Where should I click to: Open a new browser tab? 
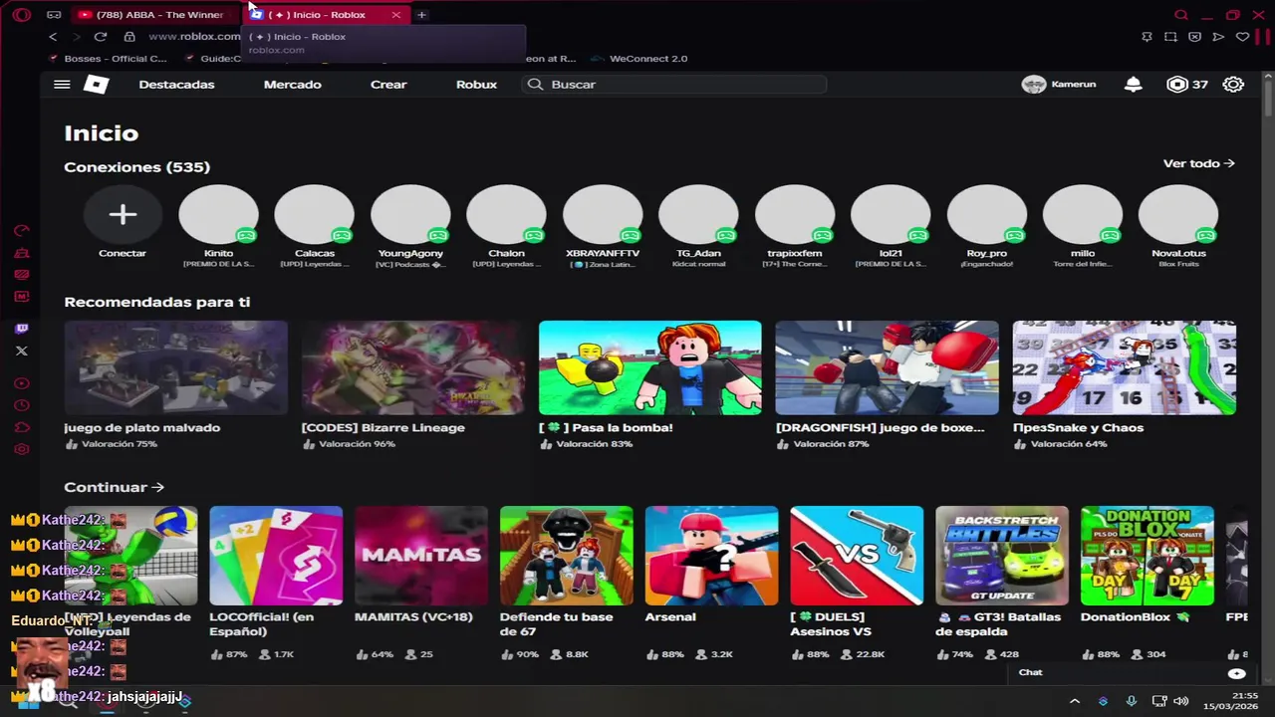tap(421, 15)
